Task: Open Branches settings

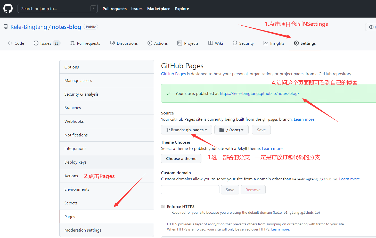Action: [x=107, y=108]
